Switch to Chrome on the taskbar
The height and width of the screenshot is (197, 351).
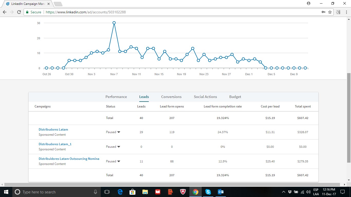[x=196, y=192]
